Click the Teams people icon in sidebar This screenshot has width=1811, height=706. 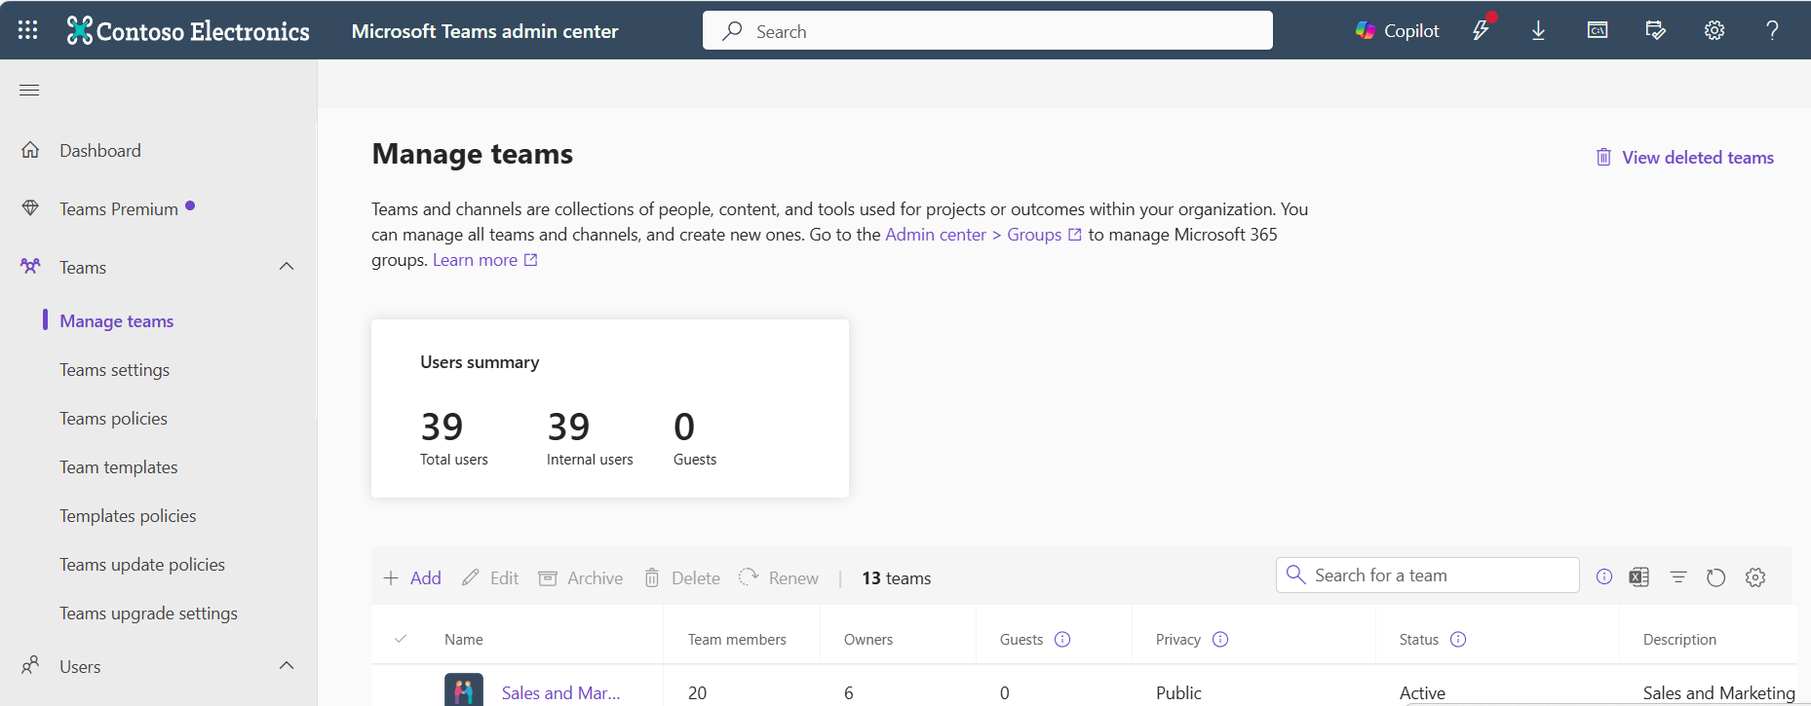31,267
